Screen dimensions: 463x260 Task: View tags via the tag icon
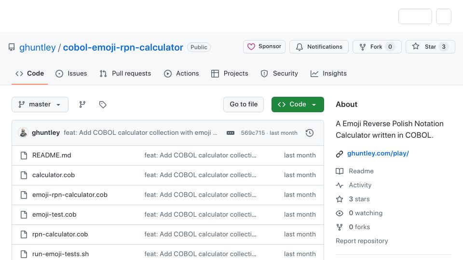103,104
